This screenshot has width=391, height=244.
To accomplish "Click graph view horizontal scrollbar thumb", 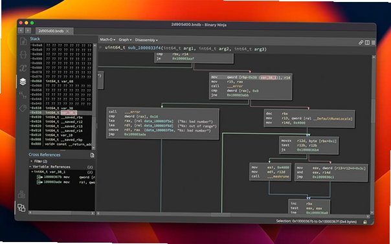I will tap(221, 215).
